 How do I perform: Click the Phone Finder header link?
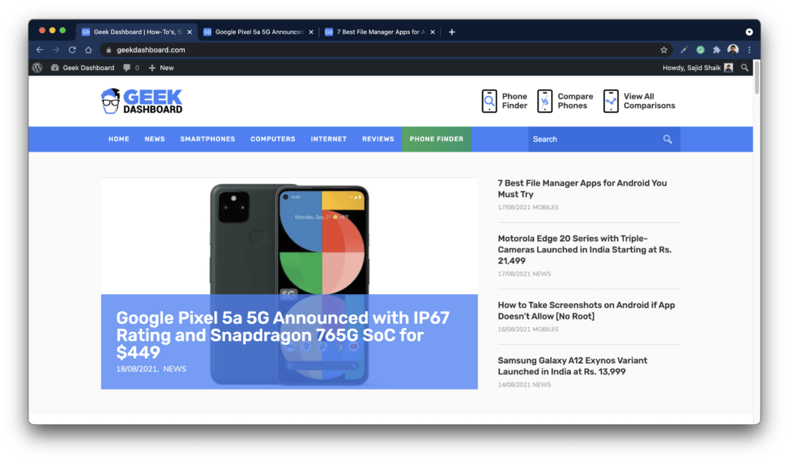pyautogui.click(x=514, y=101)
